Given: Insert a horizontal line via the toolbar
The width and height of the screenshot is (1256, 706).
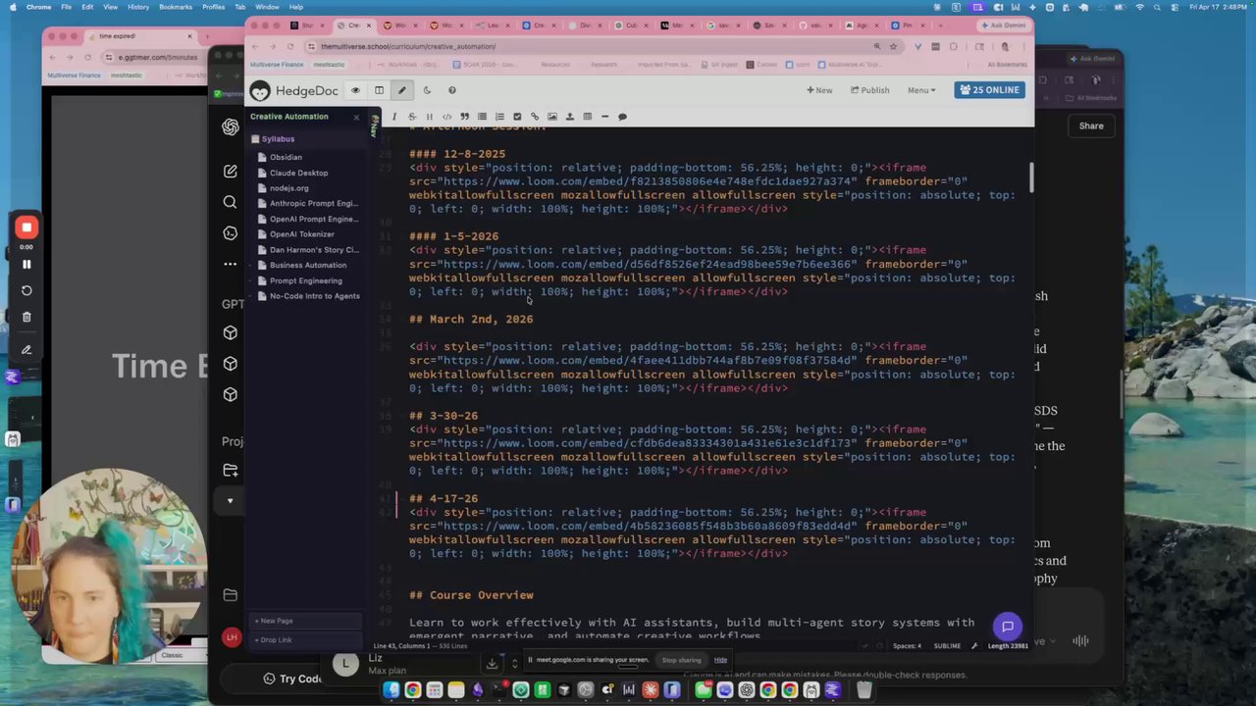Looking at the screenshot, I should pos(604,117).
